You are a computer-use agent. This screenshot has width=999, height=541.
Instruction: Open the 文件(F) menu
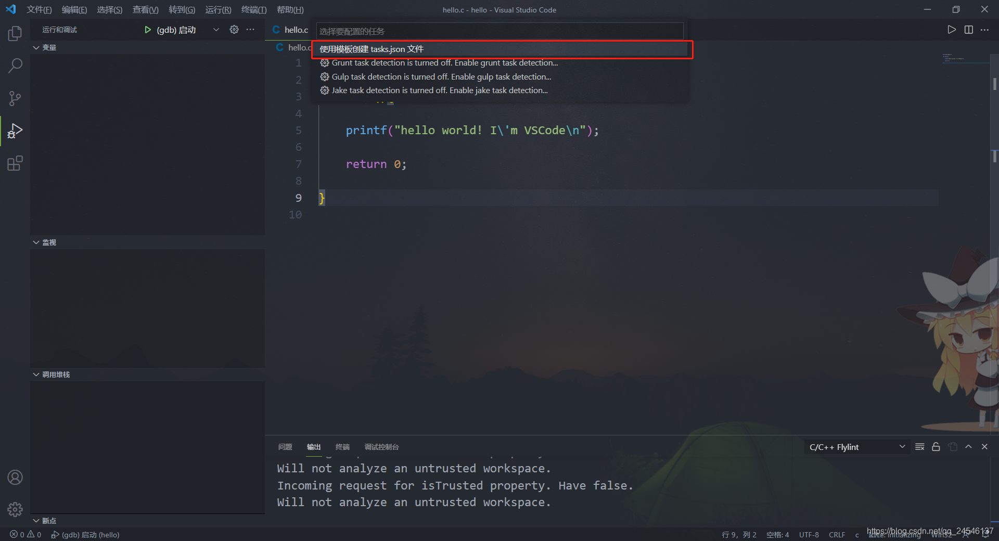click(39, 9)
